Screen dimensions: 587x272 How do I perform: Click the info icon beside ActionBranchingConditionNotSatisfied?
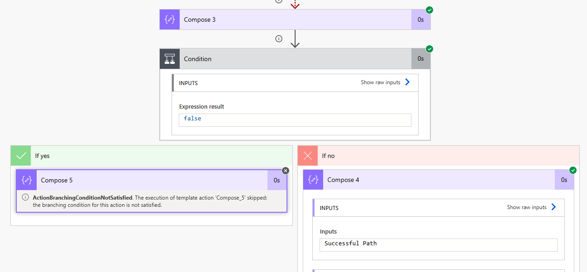(x=25, y=197)
